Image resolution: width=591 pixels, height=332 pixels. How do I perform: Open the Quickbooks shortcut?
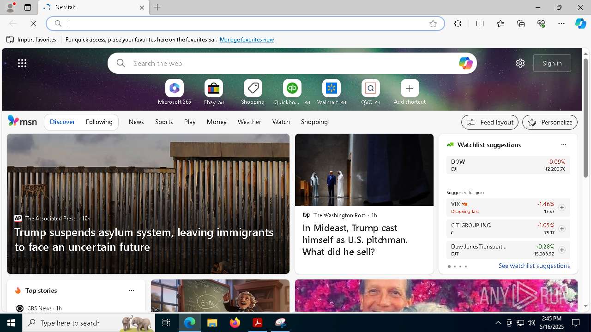click(x=292, y=92)
